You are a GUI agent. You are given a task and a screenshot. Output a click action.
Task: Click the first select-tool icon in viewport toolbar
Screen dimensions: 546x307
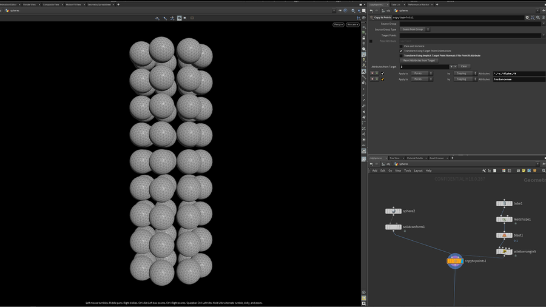click(157, 18)
